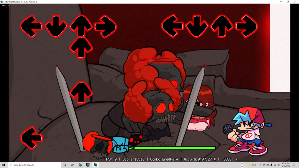Click the player's down arrow receptor

[197, 26]
